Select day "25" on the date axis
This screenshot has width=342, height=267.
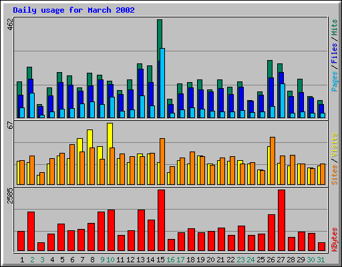click(261, 260)
